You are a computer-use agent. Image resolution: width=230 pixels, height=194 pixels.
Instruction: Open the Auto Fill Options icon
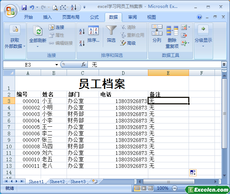(x=193, y=173)
